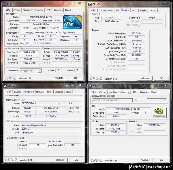
Task: Open About tab in the CPU window
Action: [68, 10]
